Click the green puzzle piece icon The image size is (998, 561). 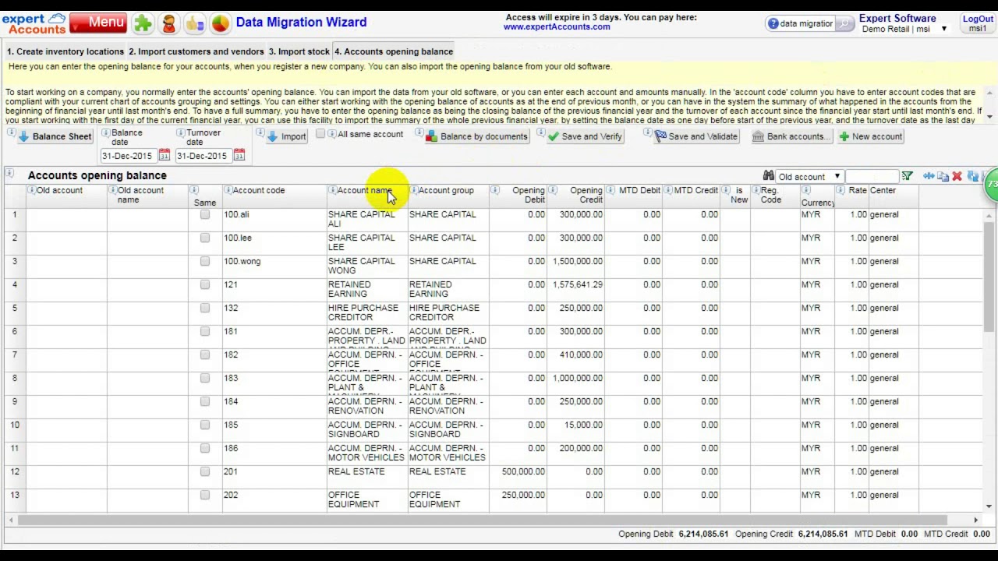coord(143,23)
